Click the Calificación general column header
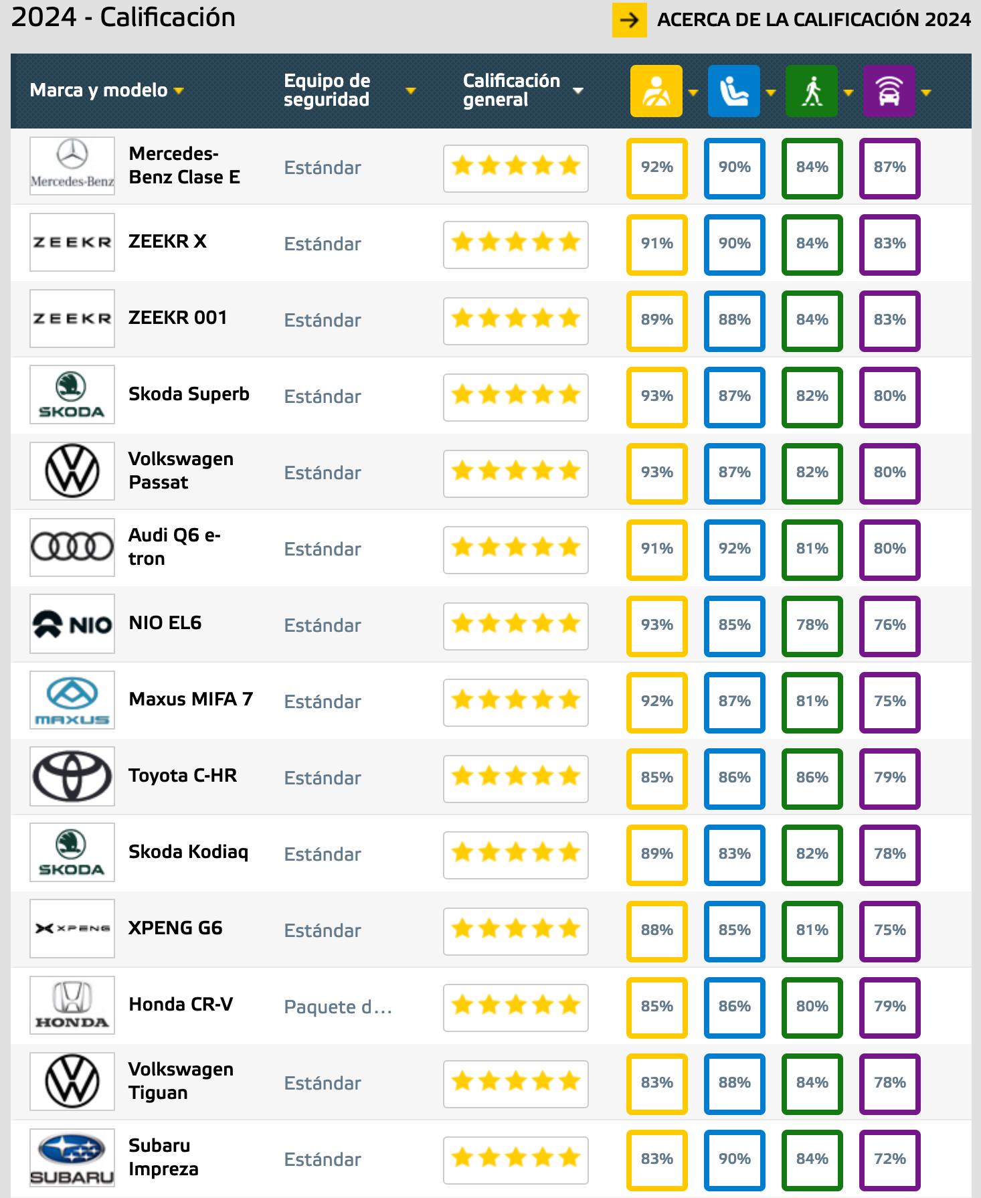This screenshot has height=1198, width=981. tap(511, 89)
